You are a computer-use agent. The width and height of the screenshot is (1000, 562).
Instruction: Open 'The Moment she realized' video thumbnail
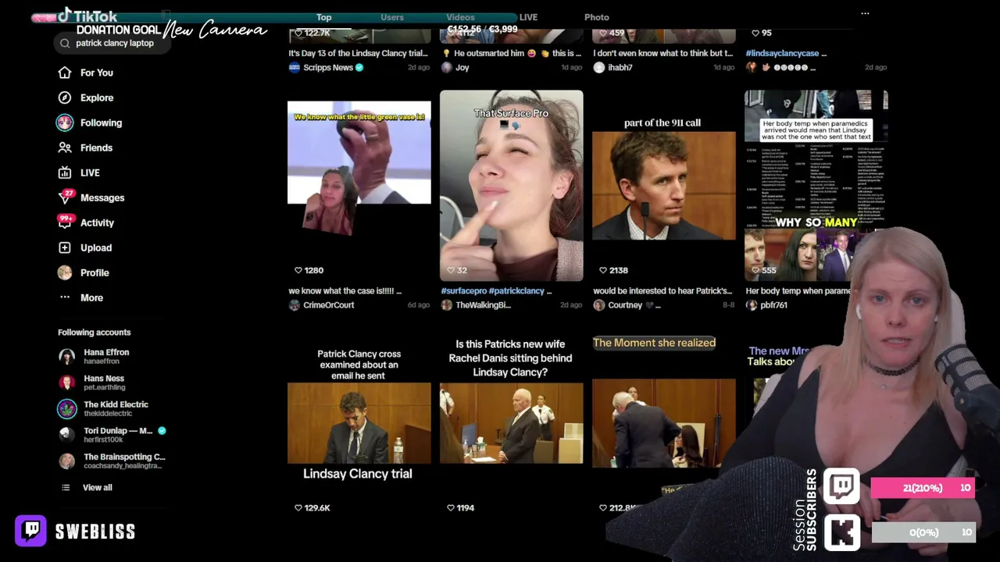[x=664, y=423]
